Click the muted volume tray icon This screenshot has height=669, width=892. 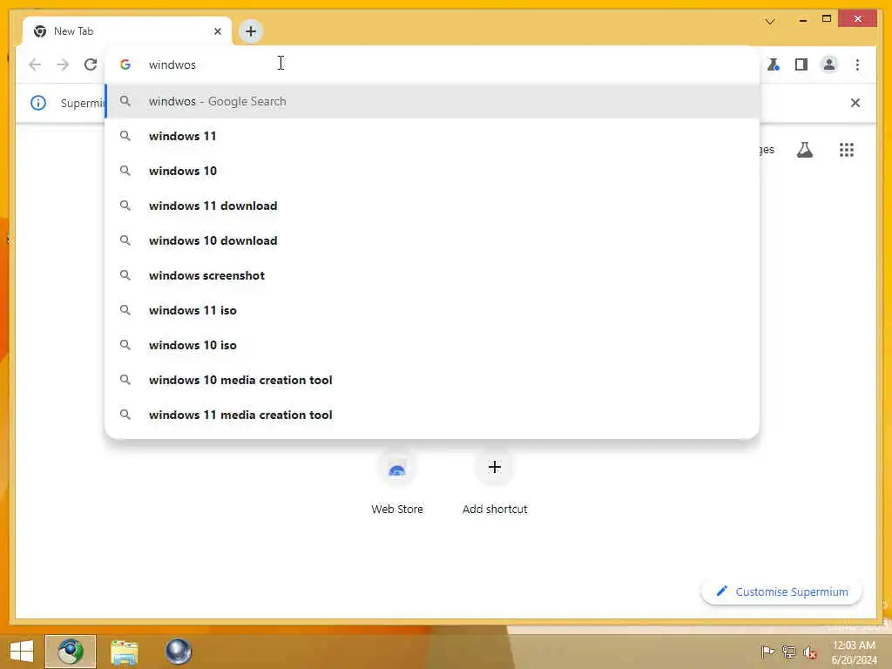[810, 652]
